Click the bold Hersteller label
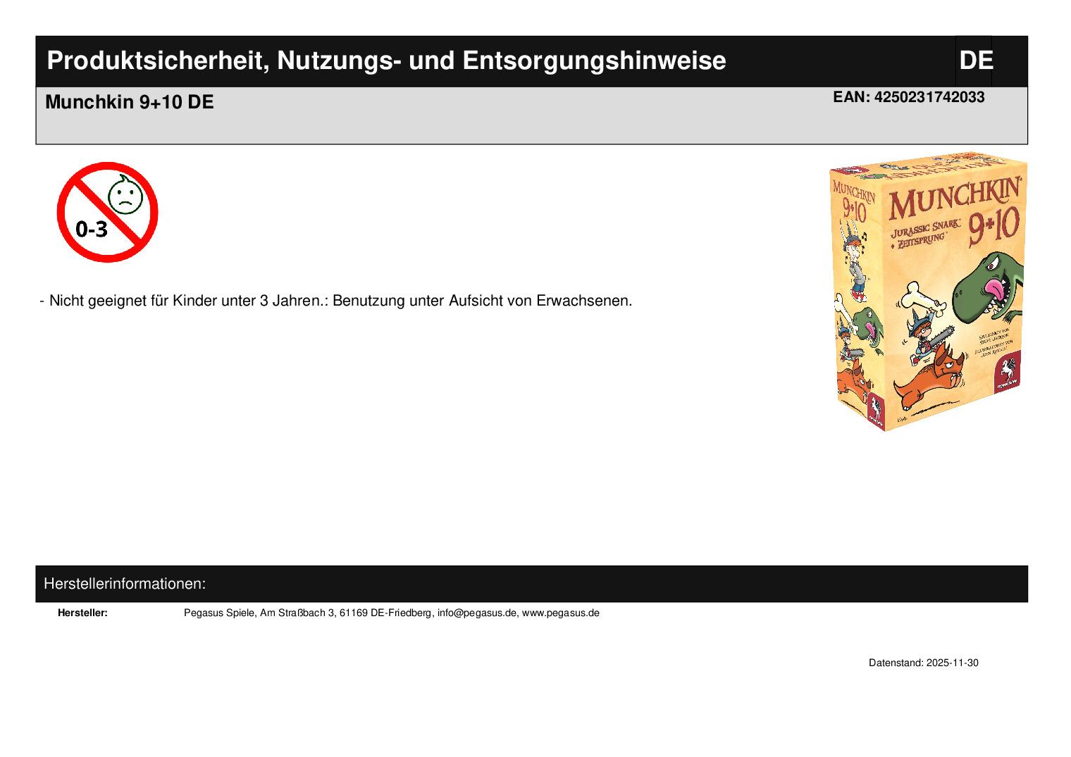This screenshot has height=757, width=1071. pyautogui.click(x=82, y=613)
